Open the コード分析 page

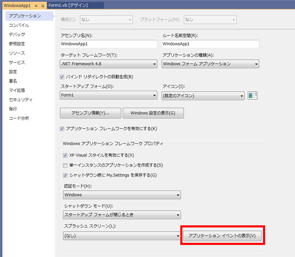tap(19, 118)
